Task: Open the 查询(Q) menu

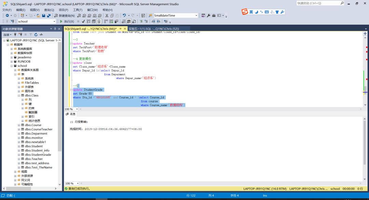Action: click(49, 10)
